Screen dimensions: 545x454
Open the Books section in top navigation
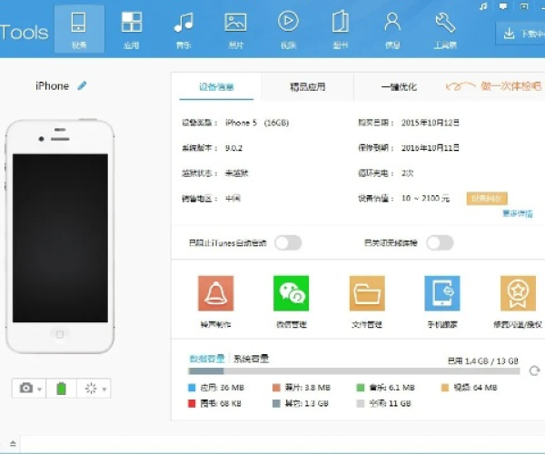point(341,30)
